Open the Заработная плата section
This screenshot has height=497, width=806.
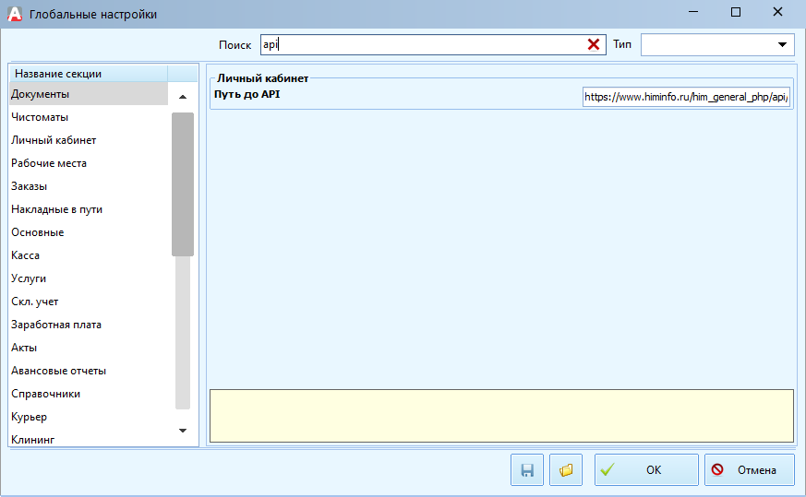56,325
